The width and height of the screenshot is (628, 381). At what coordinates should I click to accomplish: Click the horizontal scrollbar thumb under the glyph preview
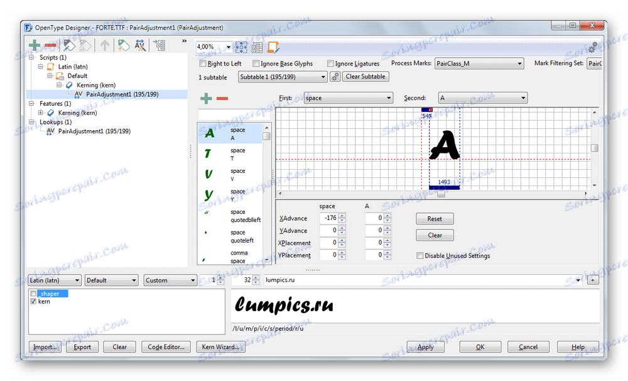(x=441, y=194)
